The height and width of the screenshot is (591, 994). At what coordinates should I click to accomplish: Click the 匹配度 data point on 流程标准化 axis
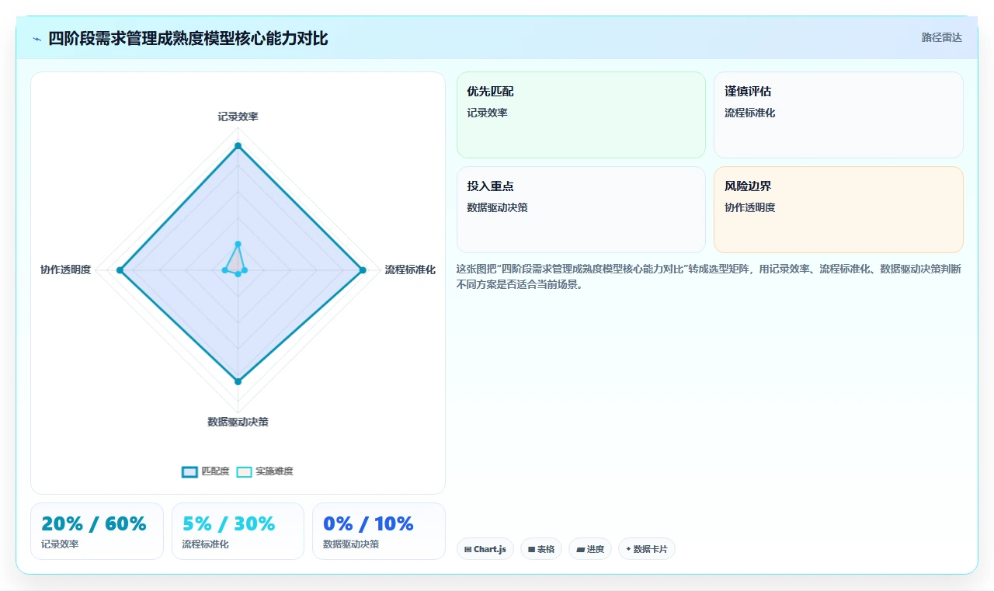click(x=363, y=270)
